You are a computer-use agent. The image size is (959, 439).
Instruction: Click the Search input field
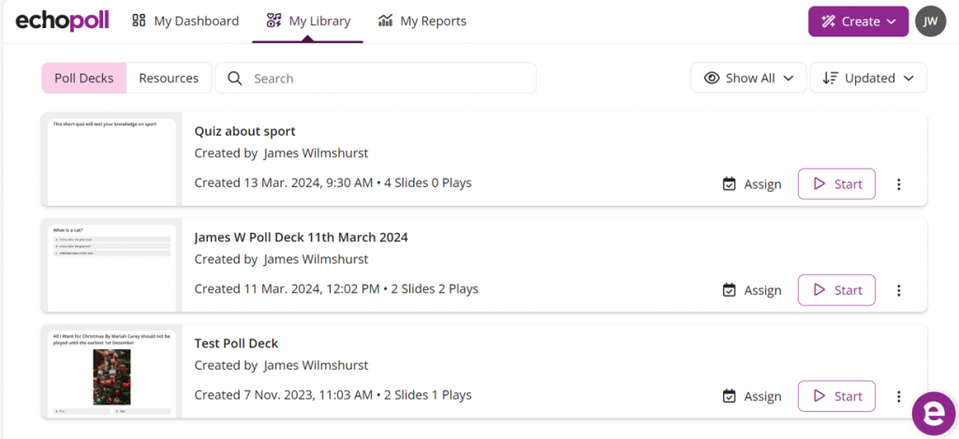coord(389,79)
